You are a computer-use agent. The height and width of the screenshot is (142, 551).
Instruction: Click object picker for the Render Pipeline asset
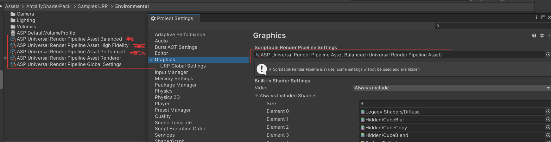548,55
